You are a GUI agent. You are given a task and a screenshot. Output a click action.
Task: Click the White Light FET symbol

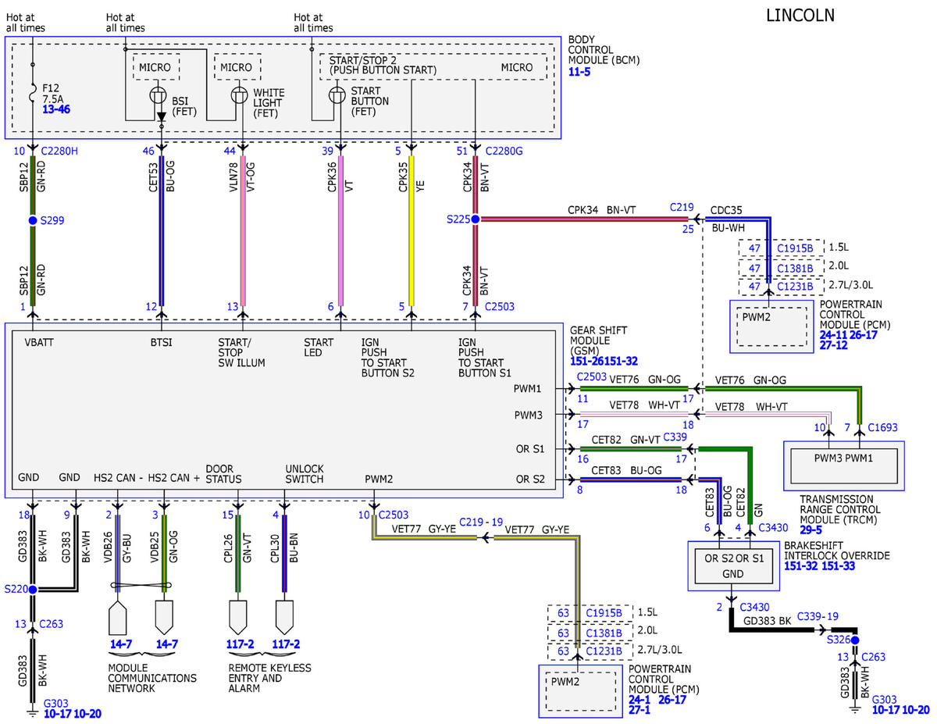point(241,95)
